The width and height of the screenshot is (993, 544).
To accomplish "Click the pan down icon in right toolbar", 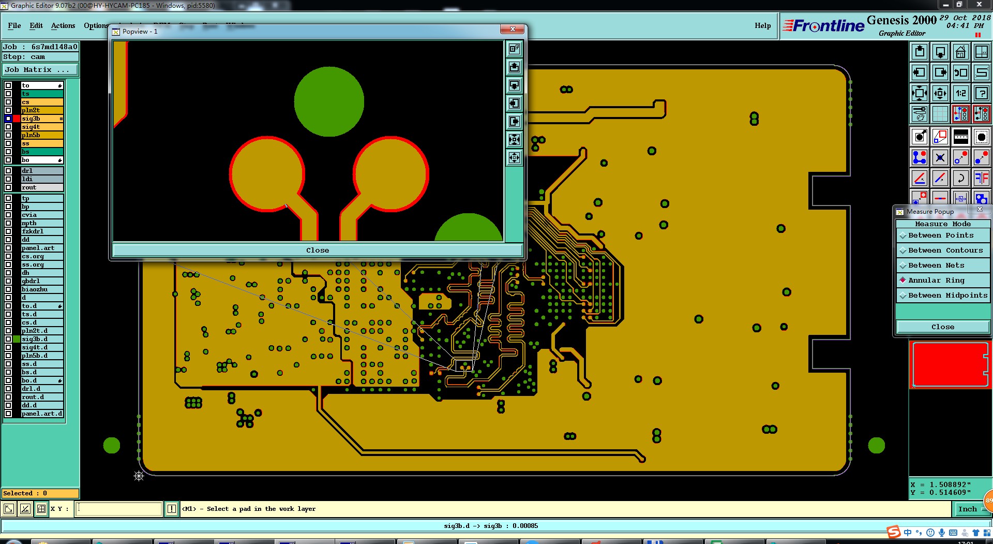I will pos(940,52).
